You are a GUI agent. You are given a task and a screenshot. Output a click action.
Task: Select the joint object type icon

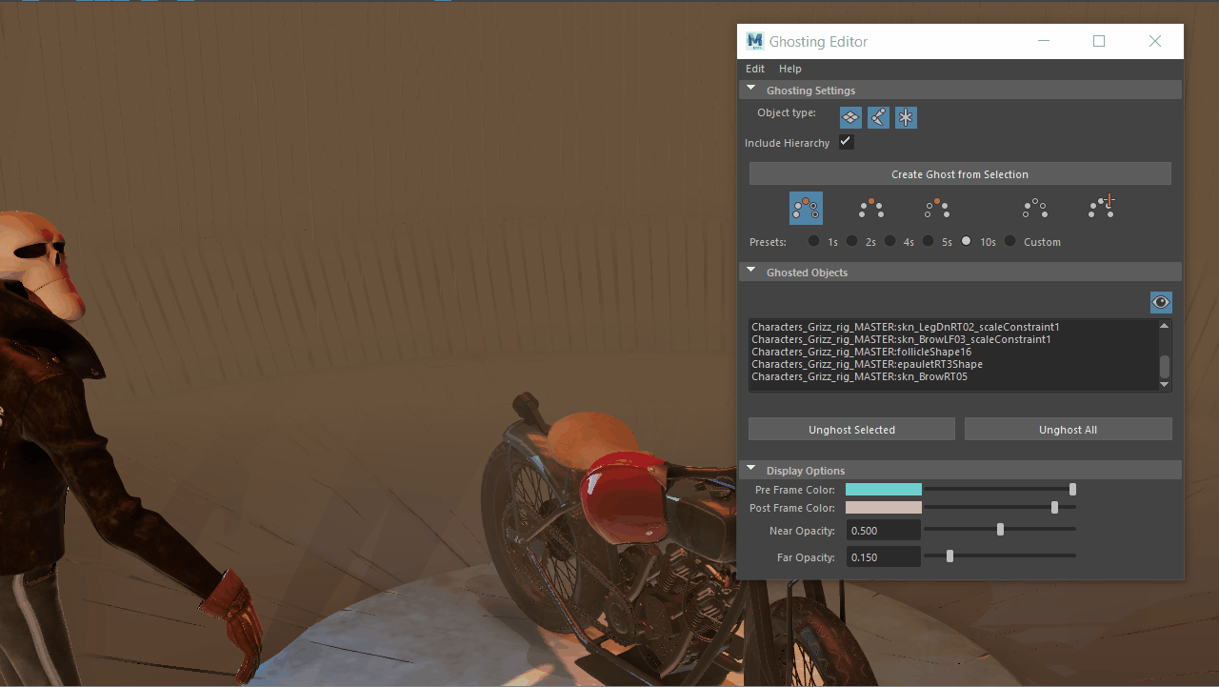pos(878,117)
